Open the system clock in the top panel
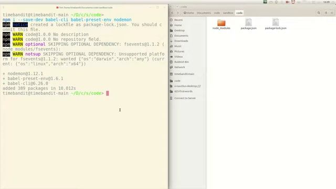 pyautogui.click(x=327, y=2)
